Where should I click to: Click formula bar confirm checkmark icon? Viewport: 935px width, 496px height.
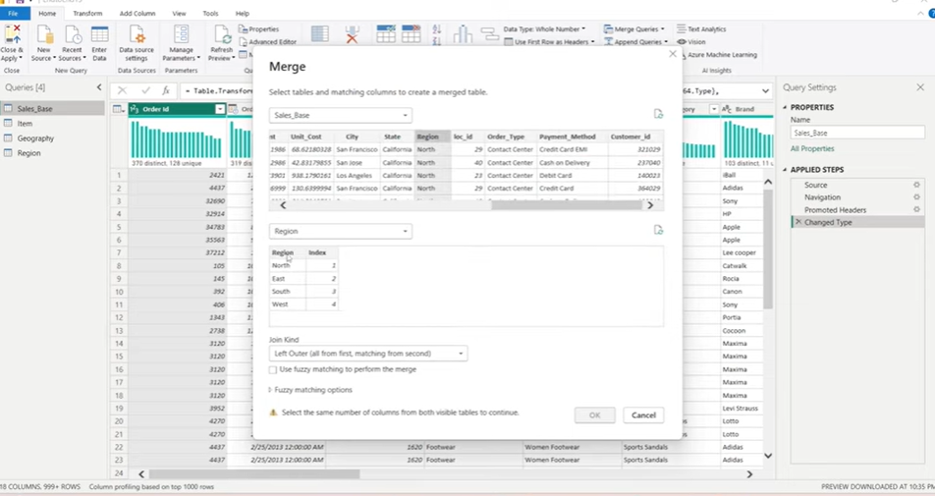pos(145,90)
